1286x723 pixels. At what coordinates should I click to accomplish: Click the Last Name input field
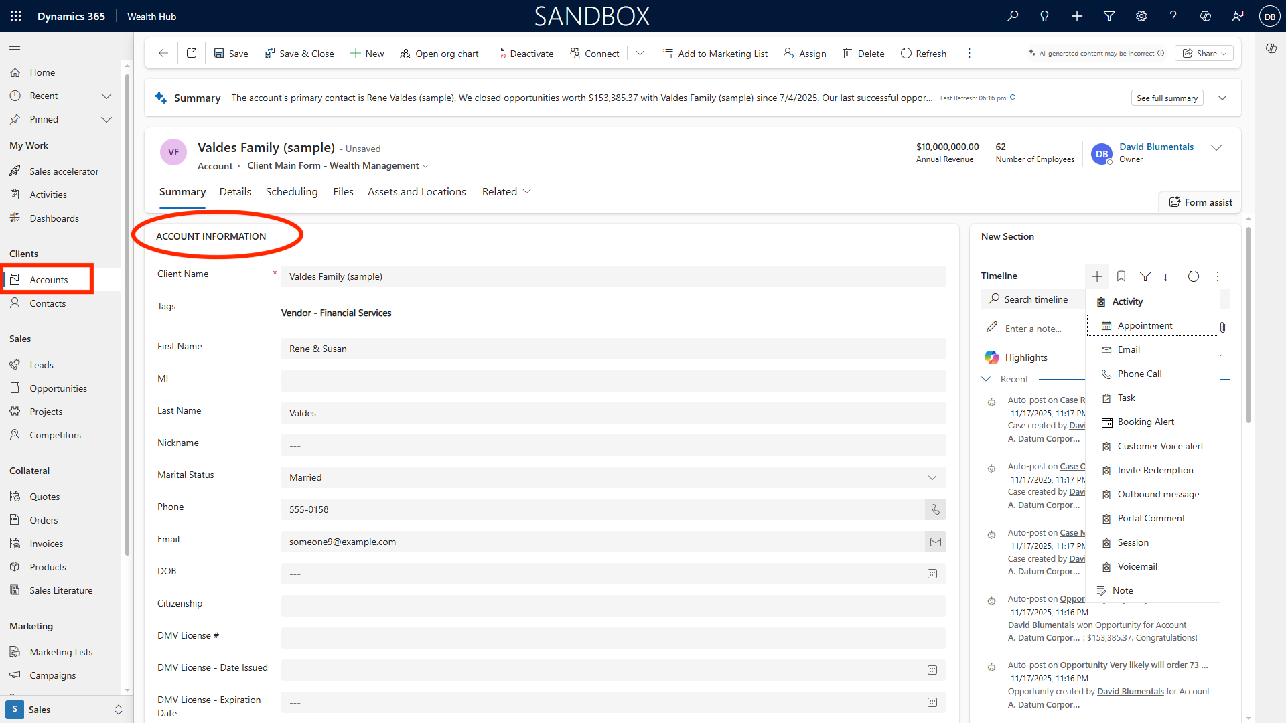pos(613,413)
